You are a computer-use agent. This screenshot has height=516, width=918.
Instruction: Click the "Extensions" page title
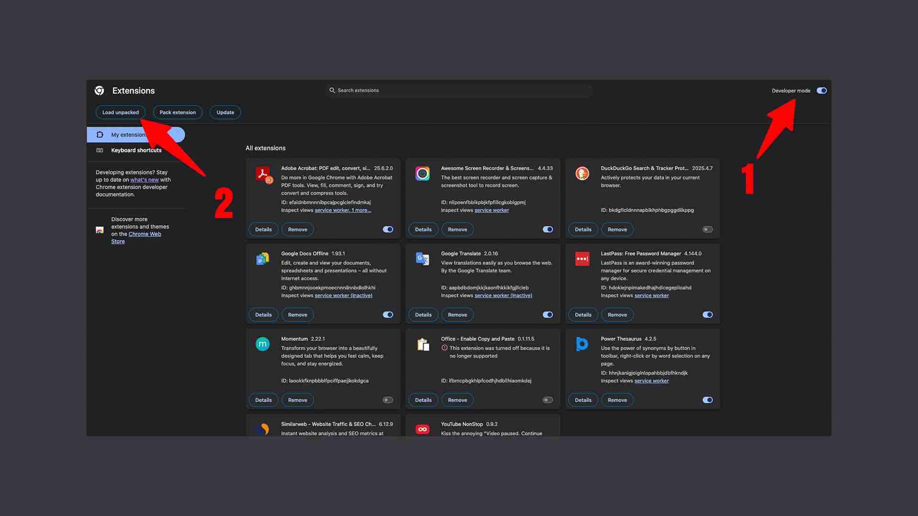(x=133, y=91)
